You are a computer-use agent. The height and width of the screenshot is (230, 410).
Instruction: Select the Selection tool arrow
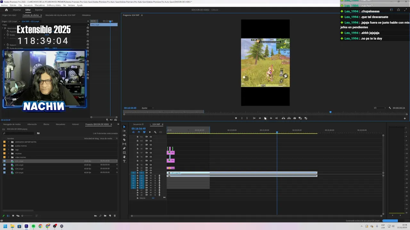coord(125,127)
